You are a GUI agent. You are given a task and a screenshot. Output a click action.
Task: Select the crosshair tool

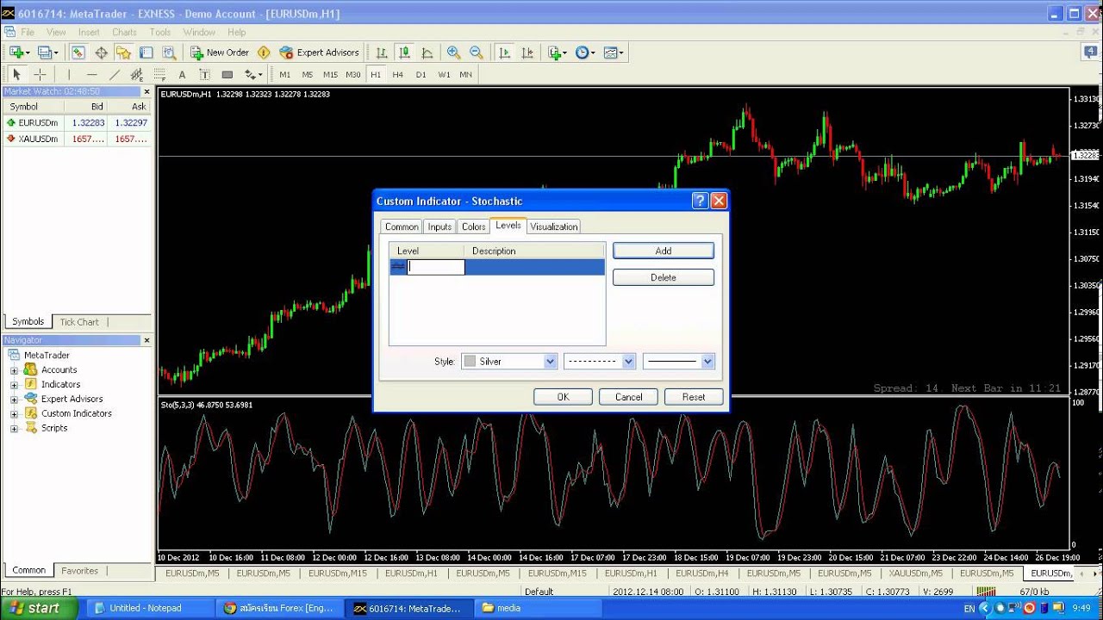tap(40, 75)
